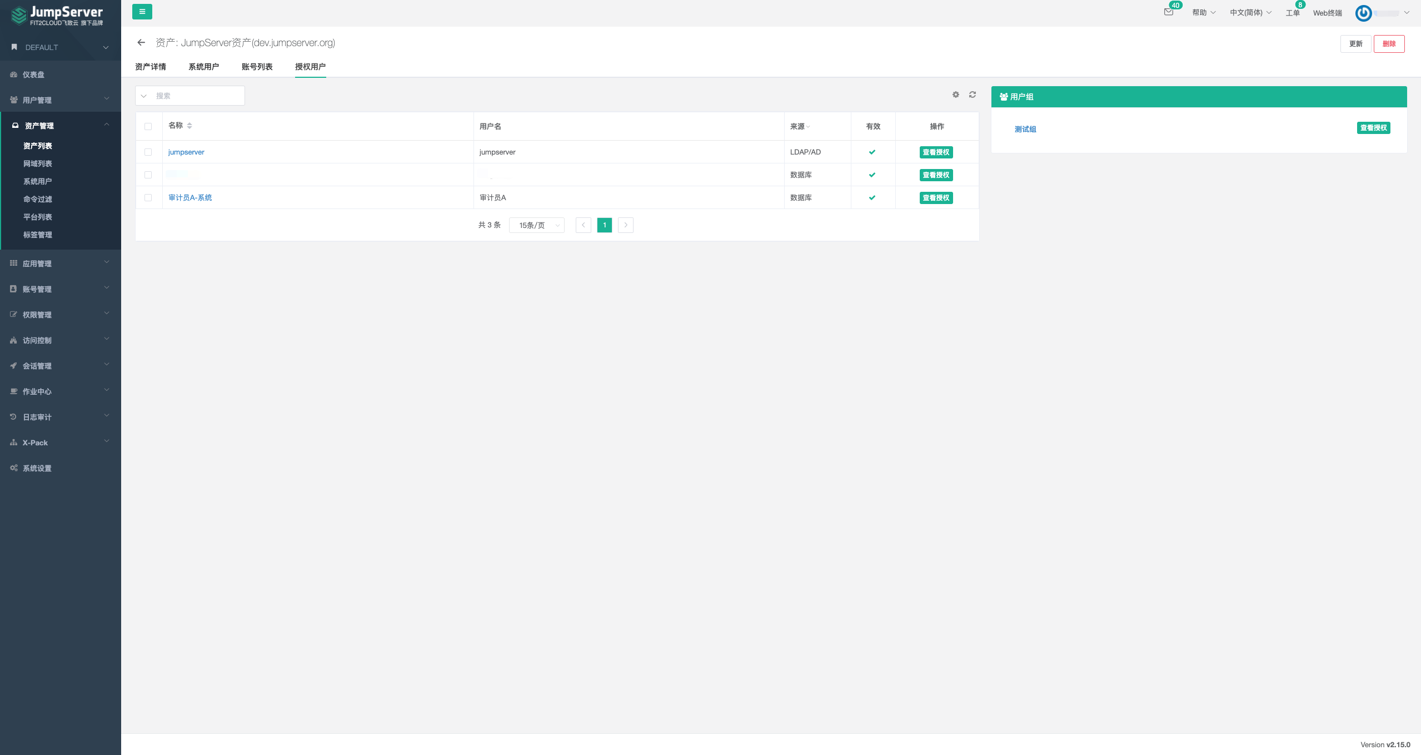
Task: Toggle the select-all header checkbox
Action: 148,126
